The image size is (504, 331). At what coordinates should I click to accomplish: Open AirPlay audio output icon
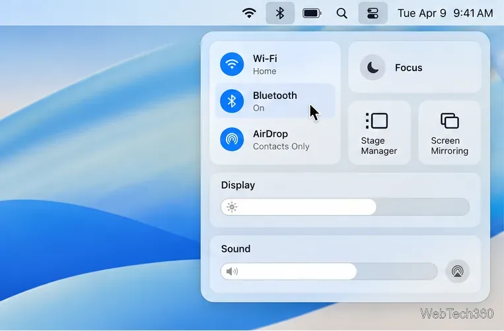[457, 272]
